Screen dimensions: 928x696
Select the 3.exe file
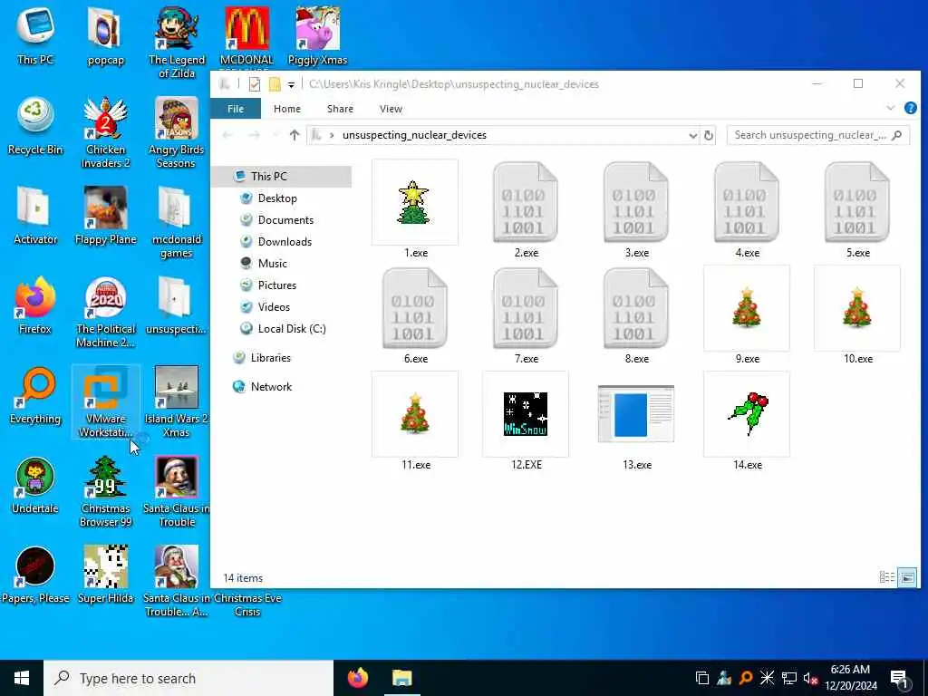pyautogui.click(x=636, y=209)
